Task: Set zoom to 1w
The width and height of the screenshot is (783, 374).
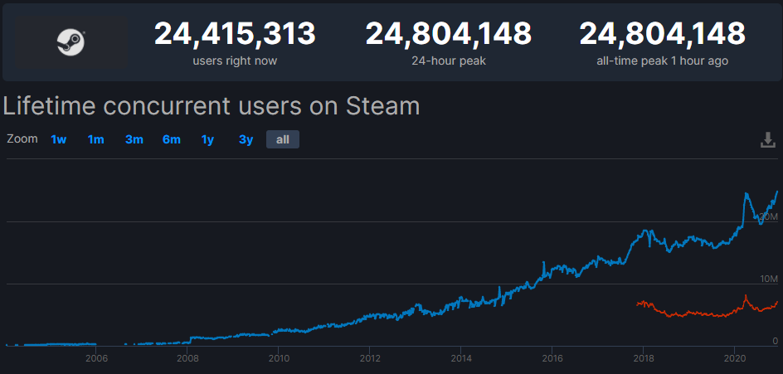Action: 58,140
